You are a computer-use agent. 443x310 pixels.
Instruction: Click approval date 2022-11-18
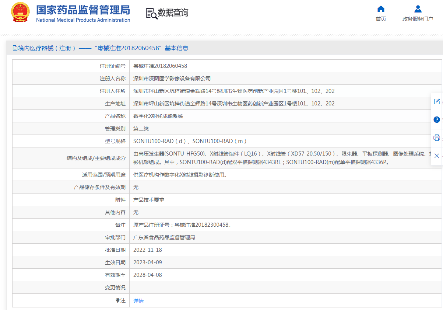click(x=148, y=250)
